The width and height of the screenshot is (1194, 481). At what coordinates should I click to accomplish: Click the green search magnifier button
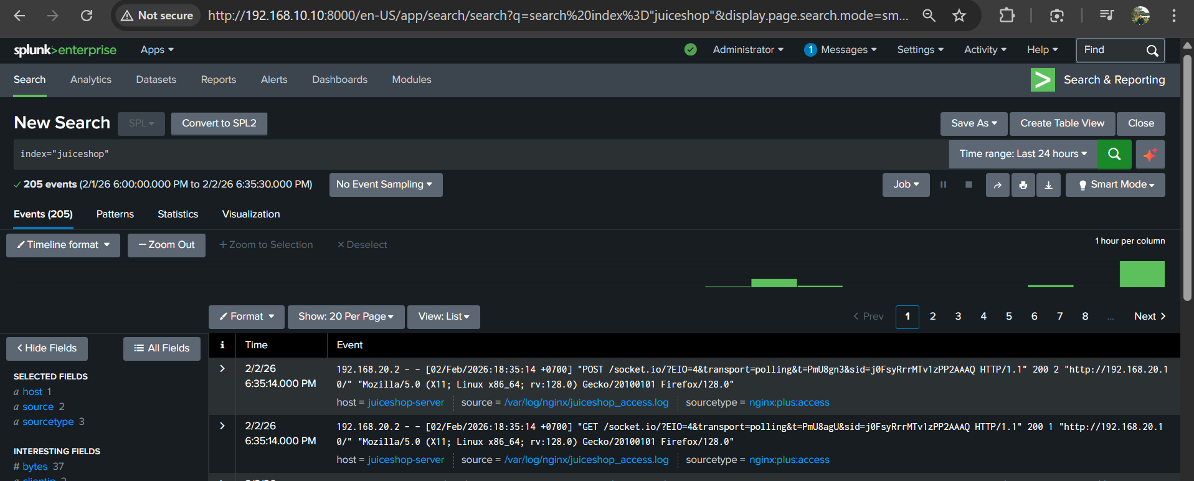coord(1114,154)
